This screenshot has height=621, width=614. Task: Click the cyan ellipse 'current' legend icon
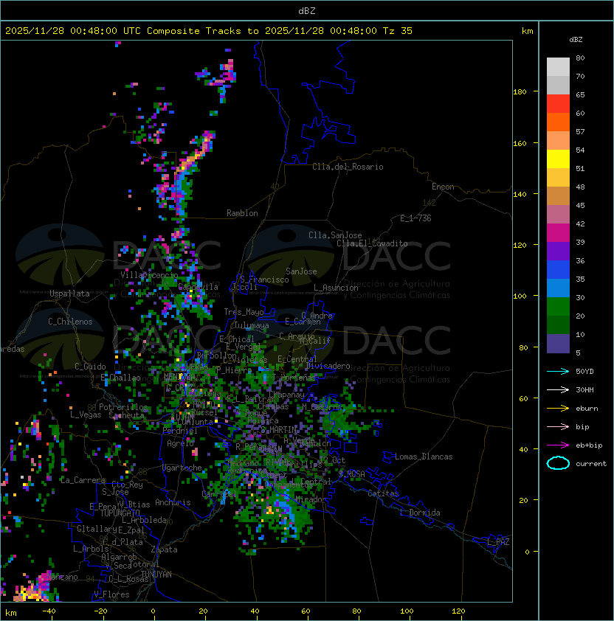tap(558, 463)
